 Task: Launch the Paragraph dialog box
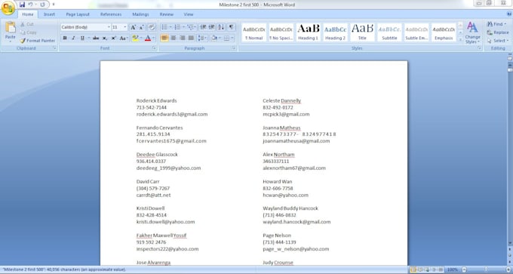click(x=234, y=48)
